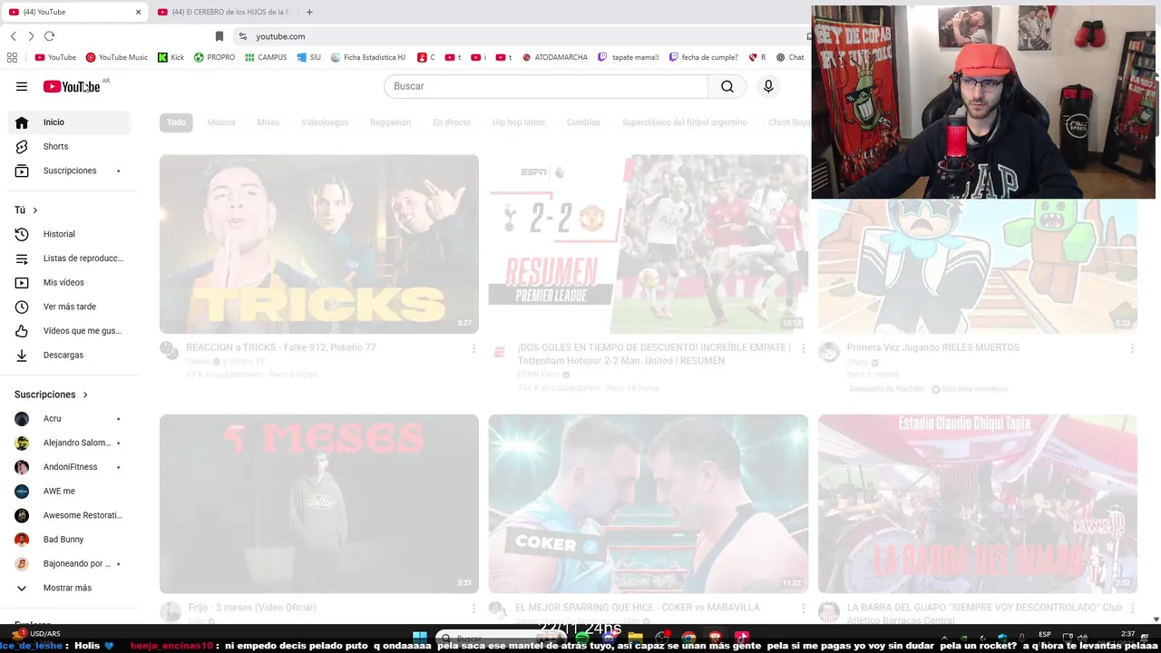Select the 'Música' filter chip

pyautogui.click(x=221, y=122)
